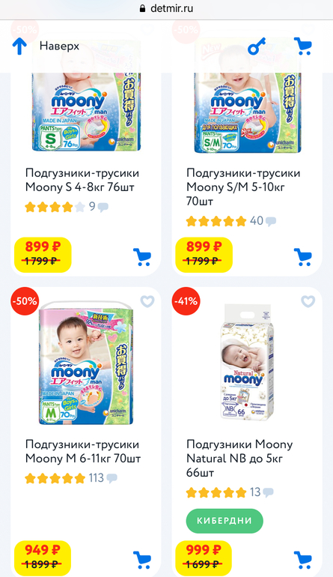Image resolution: width=333 pixels, height=577 pixels.
Task: Favorite Moony Natural NB with heart
Action: 308,301
